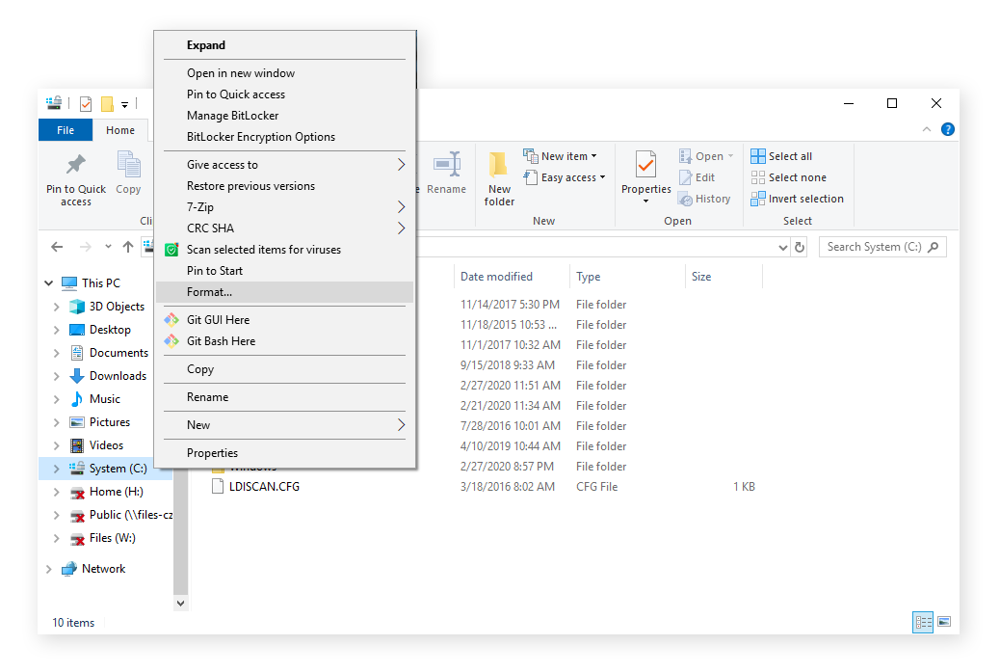The height and width of the screenshot is (672, 1000).
Task: Open the Easy access dropdown
Action: [565, 176]
